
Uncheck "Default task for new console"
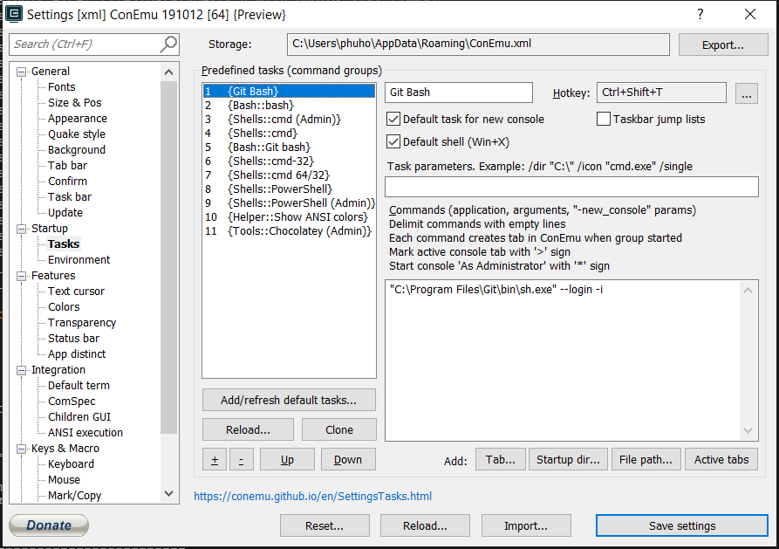(x=393, y=119)
